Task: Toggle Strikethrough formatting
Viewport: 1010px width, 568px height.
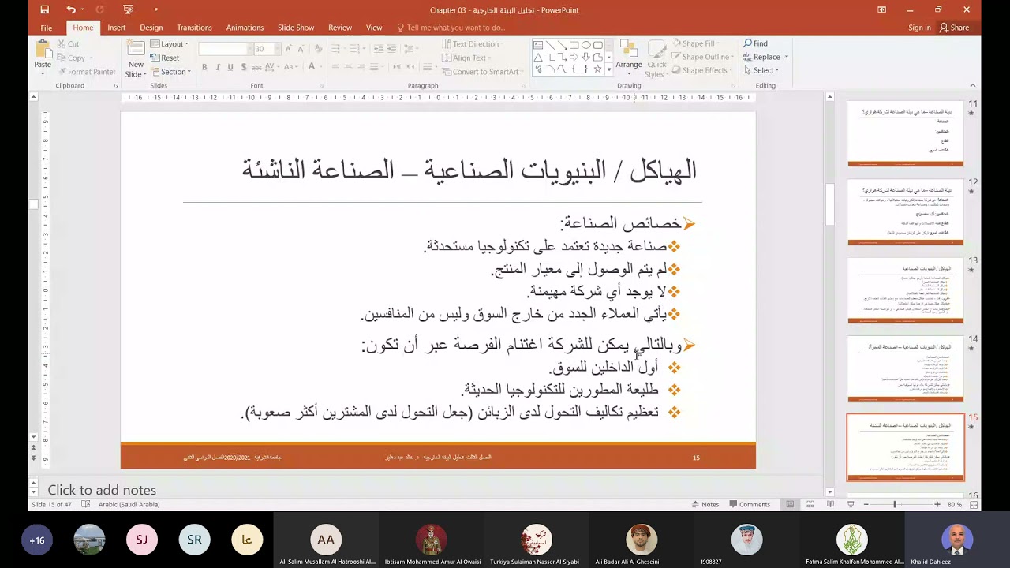Action: tap(256, 68)
